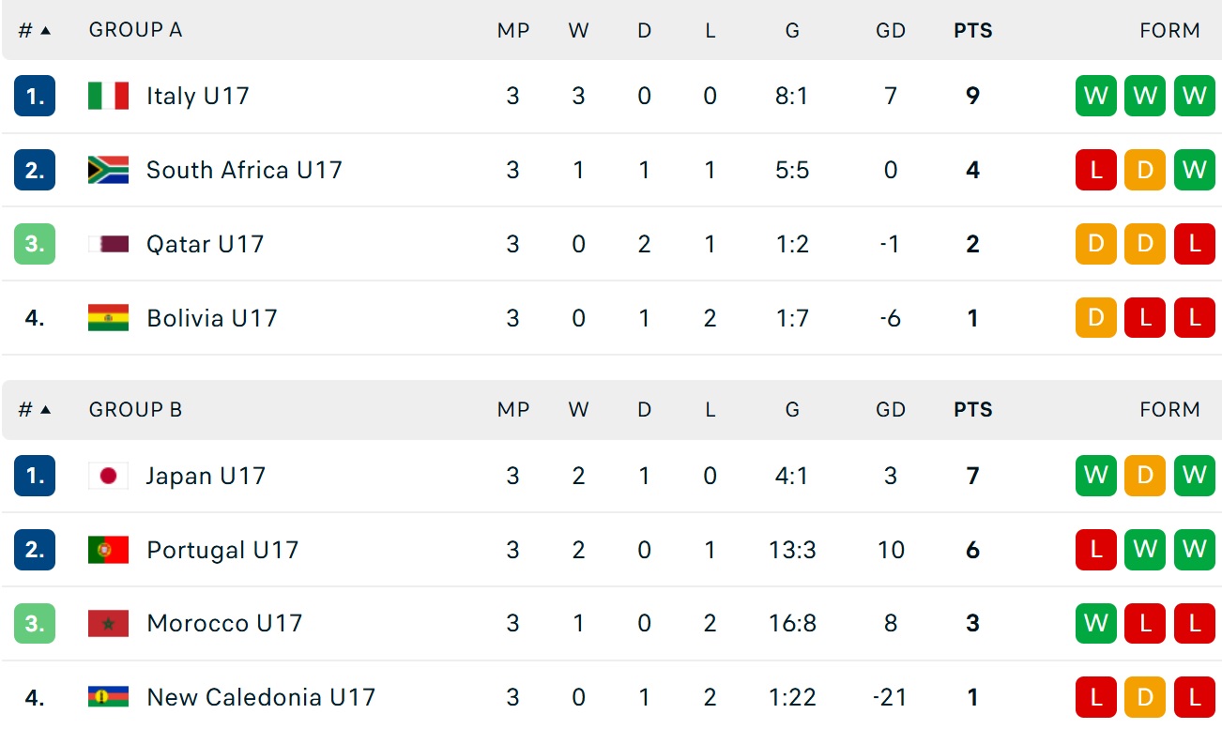This screenshot has height=729, width=1222.
Task: Click the South Africa flag icon
Action: tap(108, 170)
